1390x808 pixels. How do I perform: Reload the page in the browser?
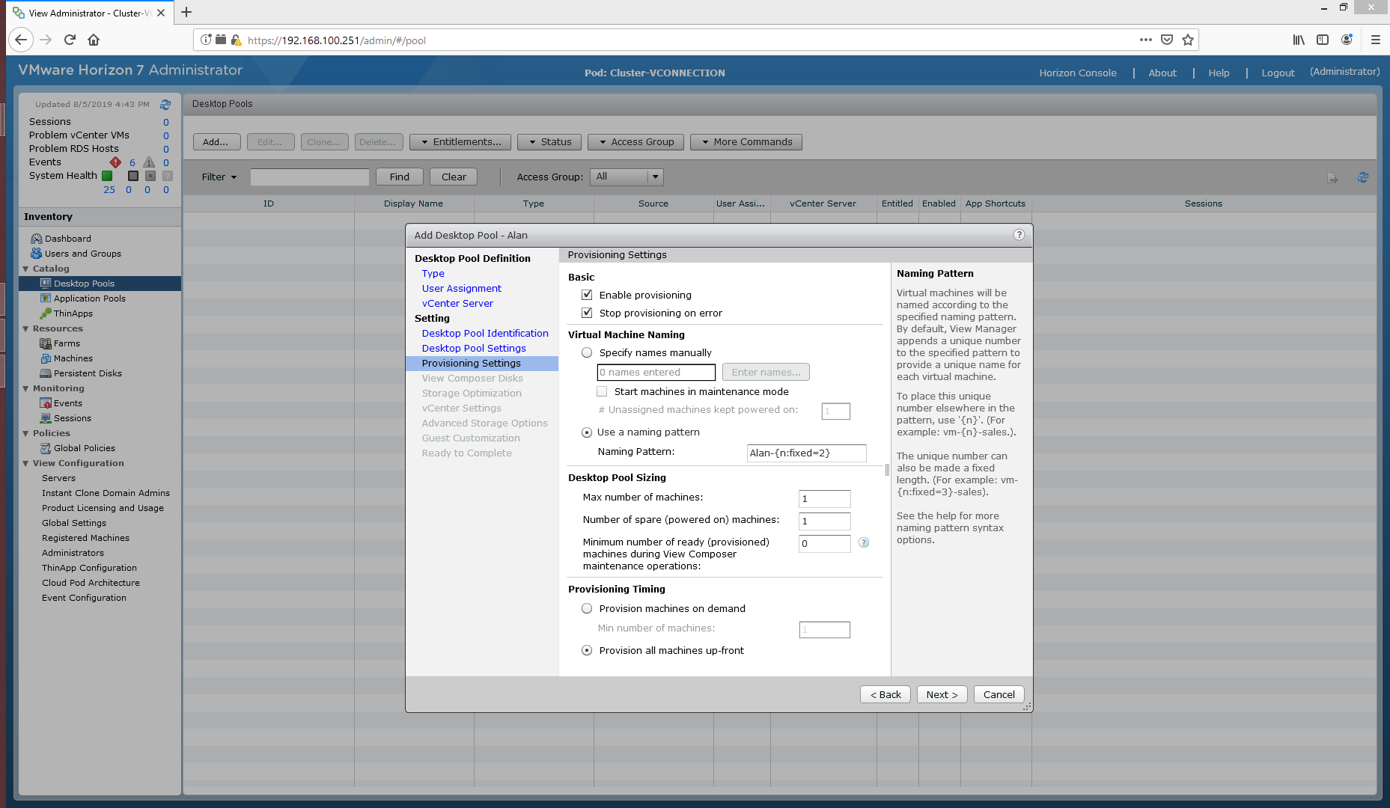[x=70, y=40]
